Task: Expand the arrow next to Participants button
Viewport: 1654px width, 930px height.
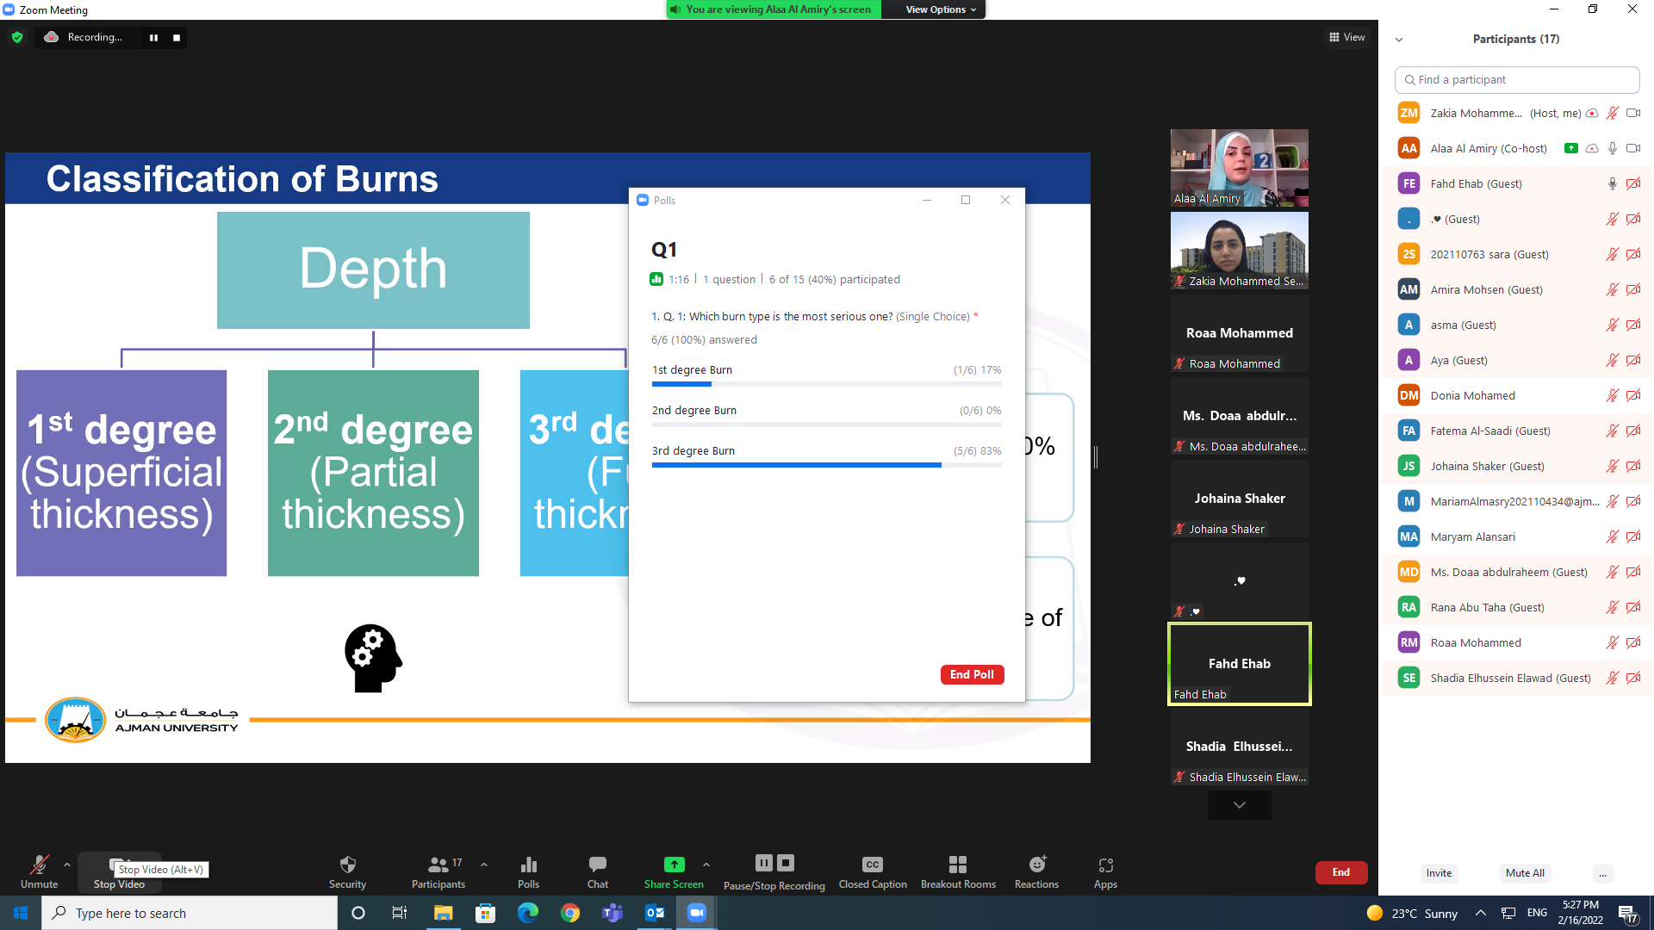Action: pos(484,865)
